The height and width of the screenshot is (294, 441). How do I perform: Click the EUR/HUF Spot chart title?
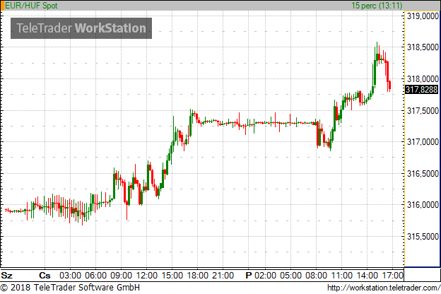tap(31, 6)
